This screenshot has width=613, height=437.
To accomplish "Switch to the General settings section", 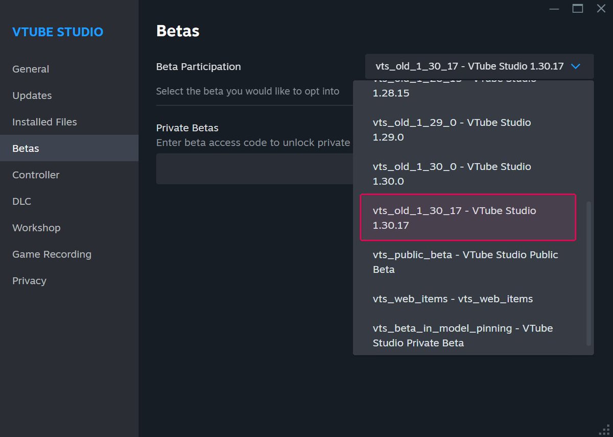I will pyautogui.click(x=31, y=69).
